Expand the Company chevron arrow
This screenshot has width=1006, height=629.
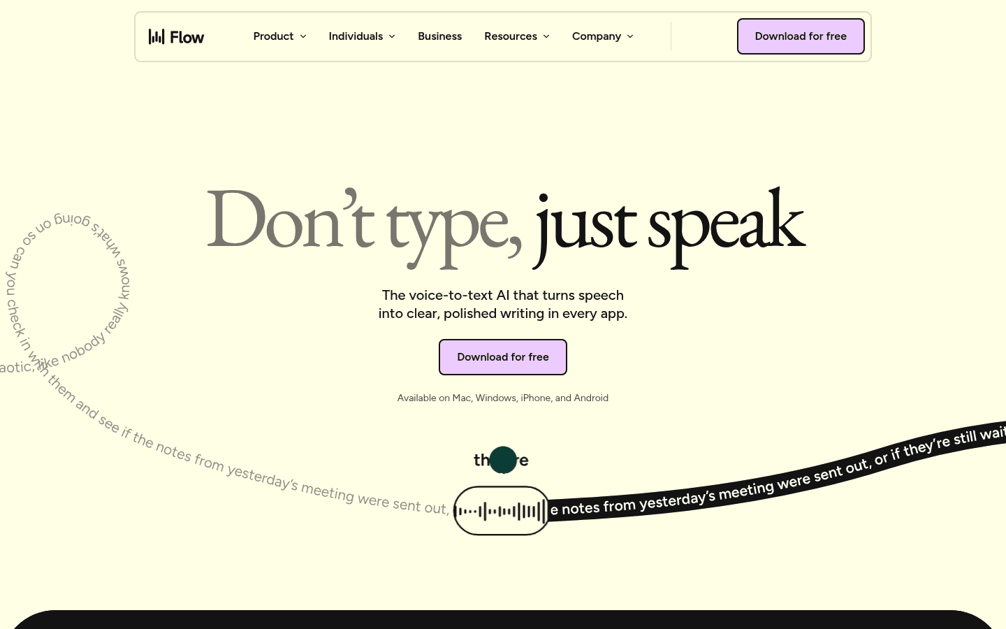click(x=630, y=36)
